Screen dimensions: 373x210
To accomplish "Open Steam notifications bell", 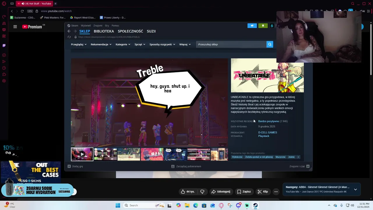I will click(263, 26).
